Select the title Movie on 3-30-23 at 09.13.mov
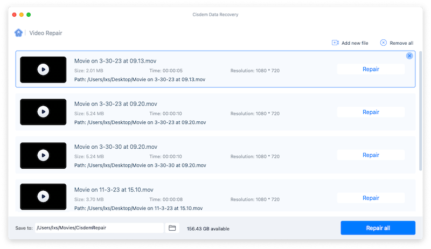Image resolution: width=431 pixels, height=249 pixels. tap(115, 61)
